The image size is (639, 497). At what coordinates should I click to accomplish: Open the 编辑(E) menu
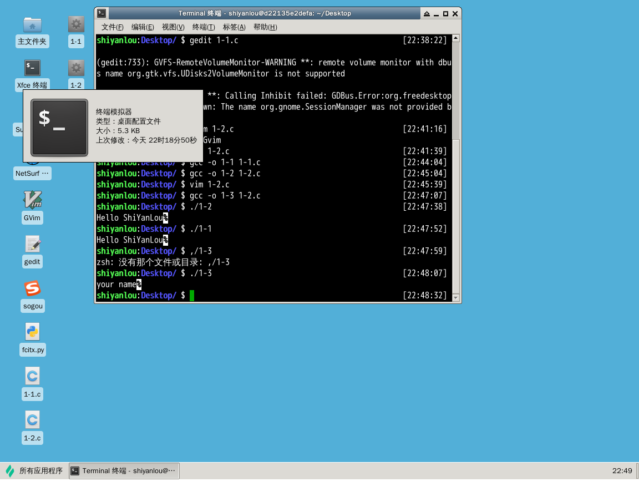point(143,27)
